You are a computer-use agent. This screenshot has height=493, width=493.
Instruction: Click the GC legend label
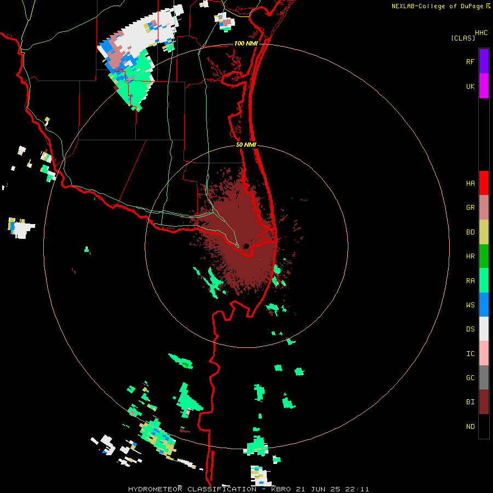470,377
